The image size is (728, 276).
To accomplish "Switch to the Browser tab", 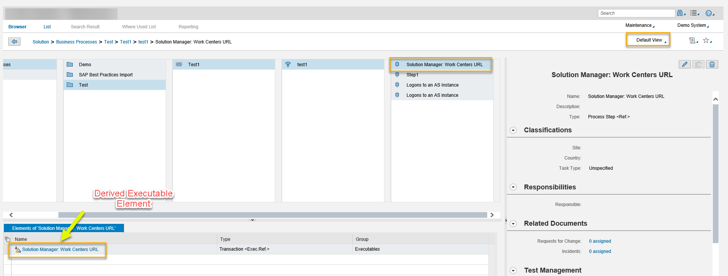I will (17, 27).
